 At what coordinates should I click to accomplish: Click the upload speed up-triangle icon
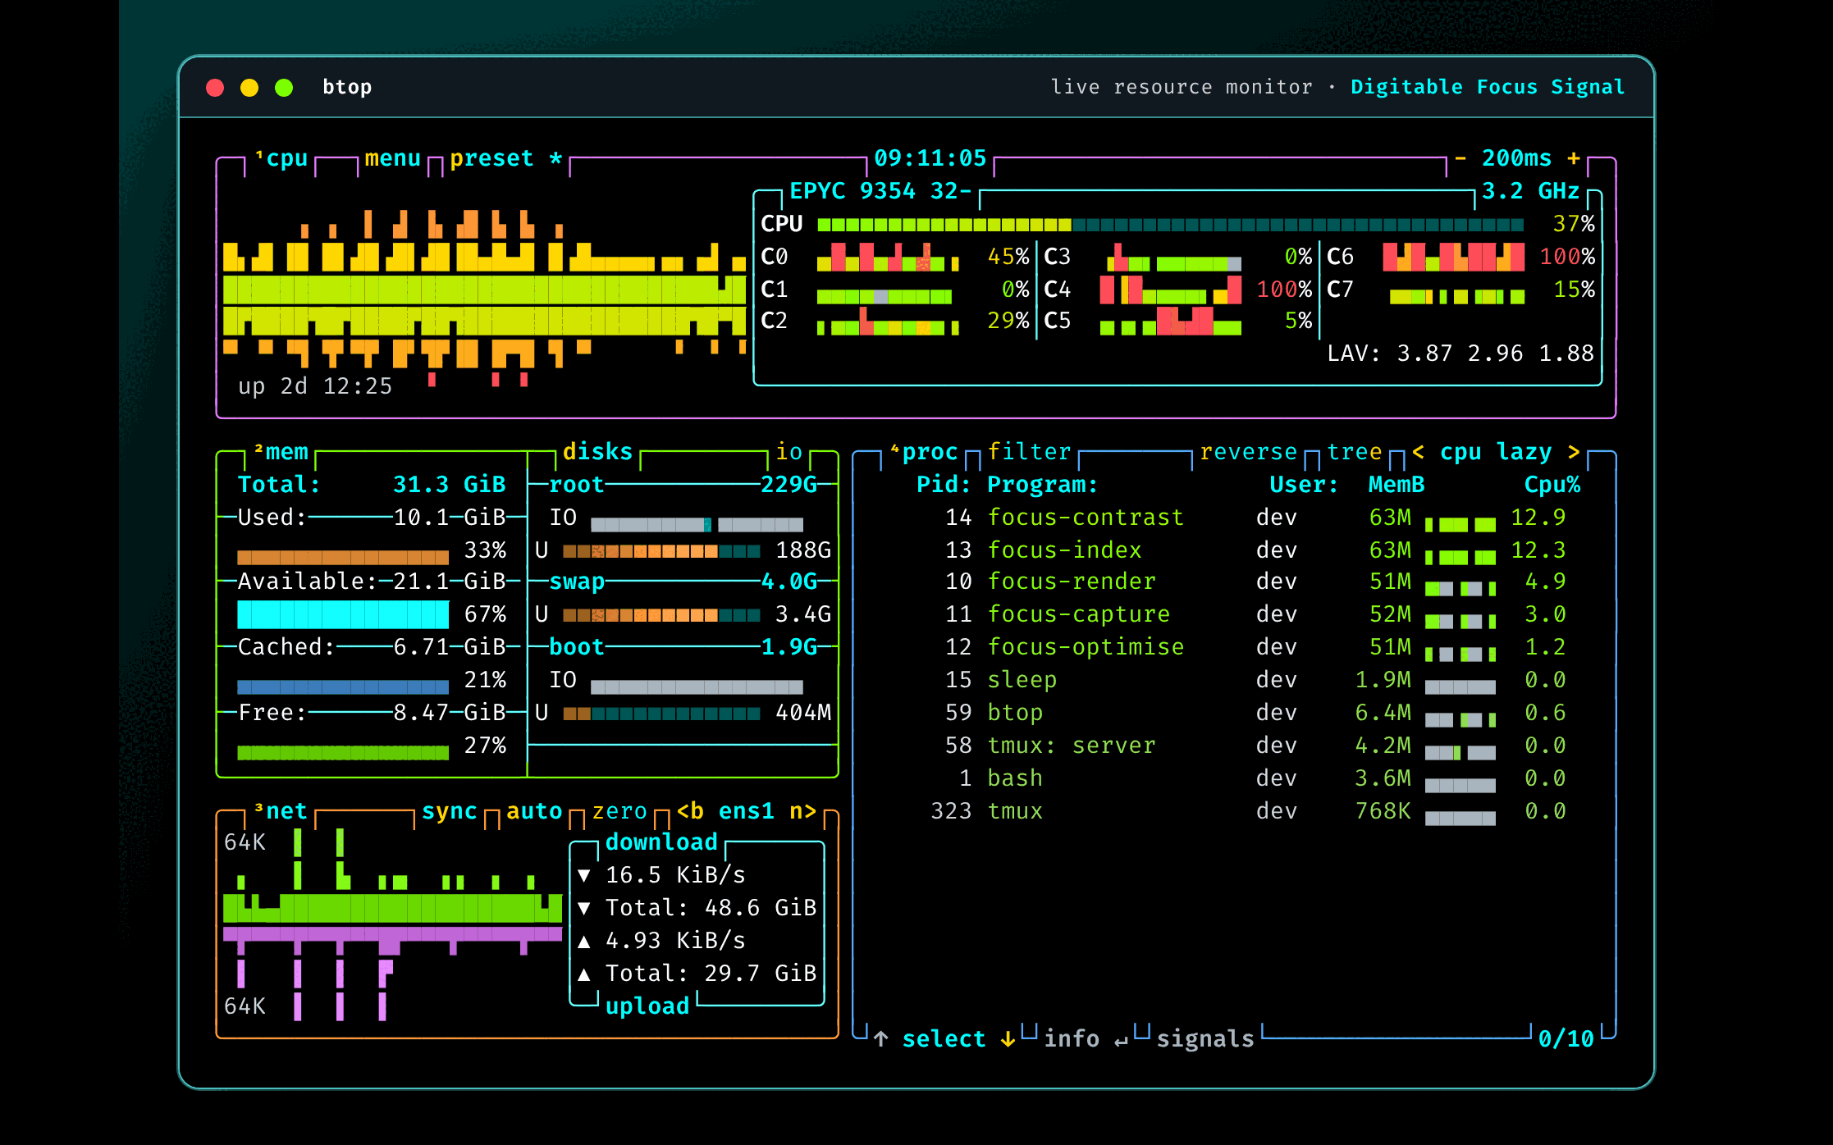[x=584, y=941]
